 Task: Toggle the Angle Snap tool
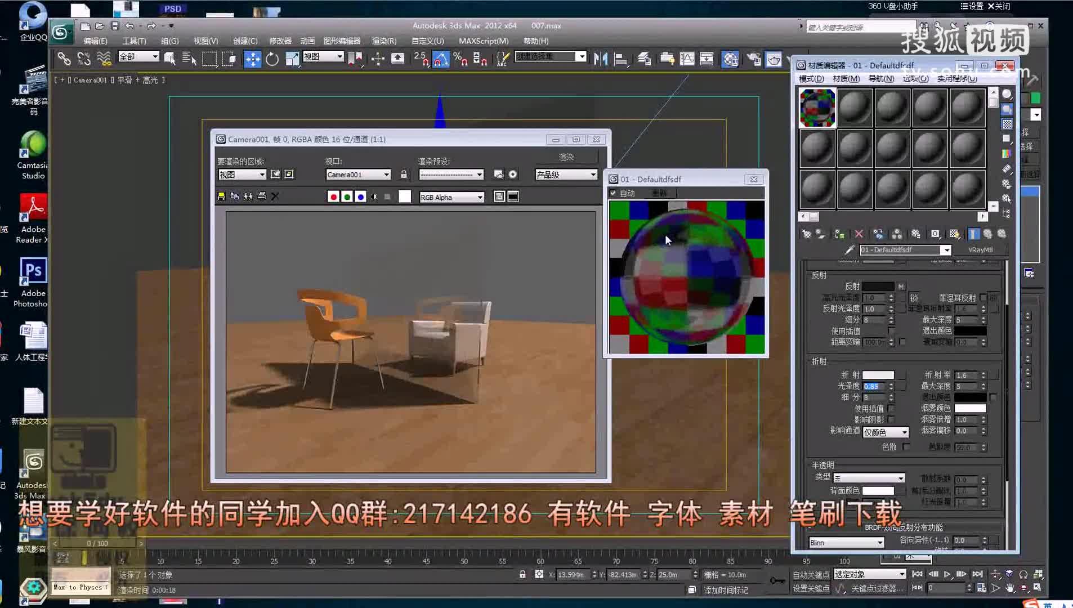[x=441, y=59]
